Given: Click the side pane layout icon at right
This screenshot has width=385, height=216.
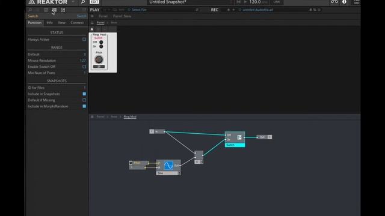Looking at the screenshot, I should click(84, 10).
